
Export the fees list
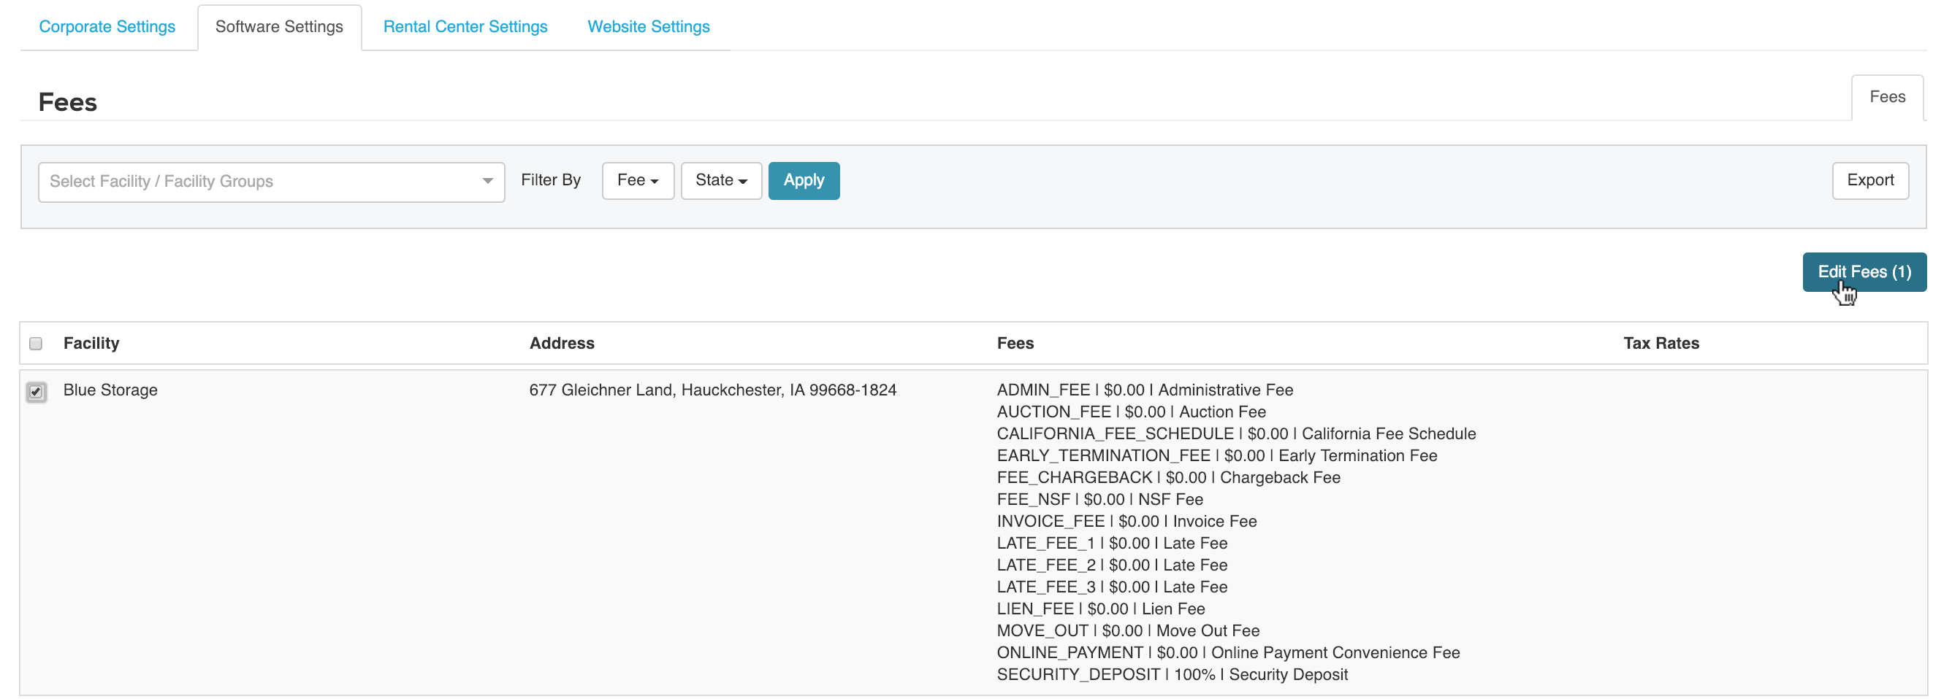coord(1870,180)
